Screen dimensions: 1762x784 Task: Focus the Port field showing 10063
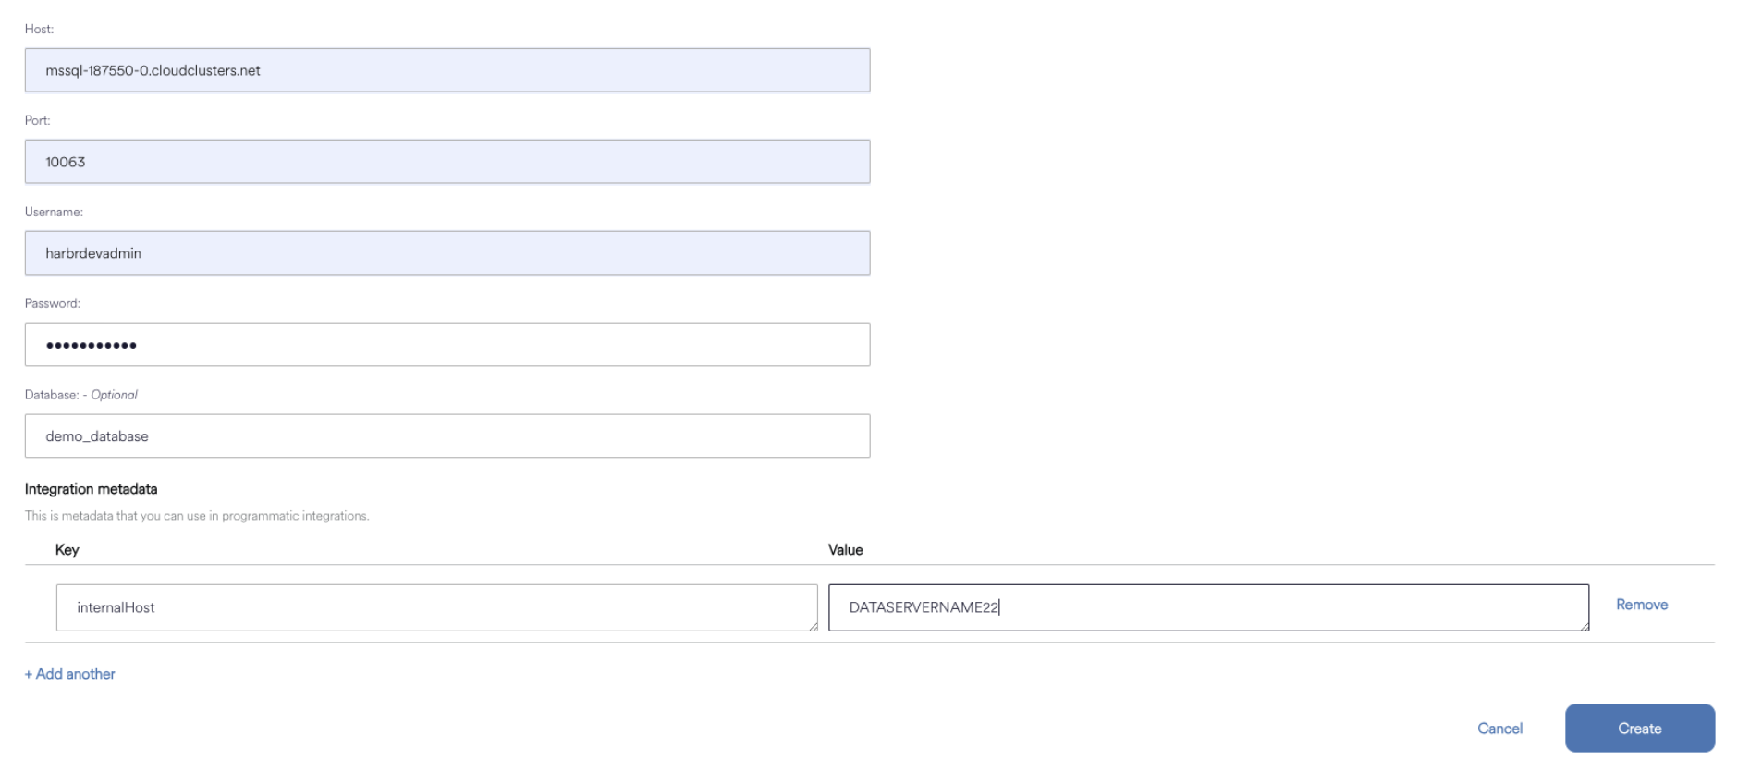pos(447,162)
